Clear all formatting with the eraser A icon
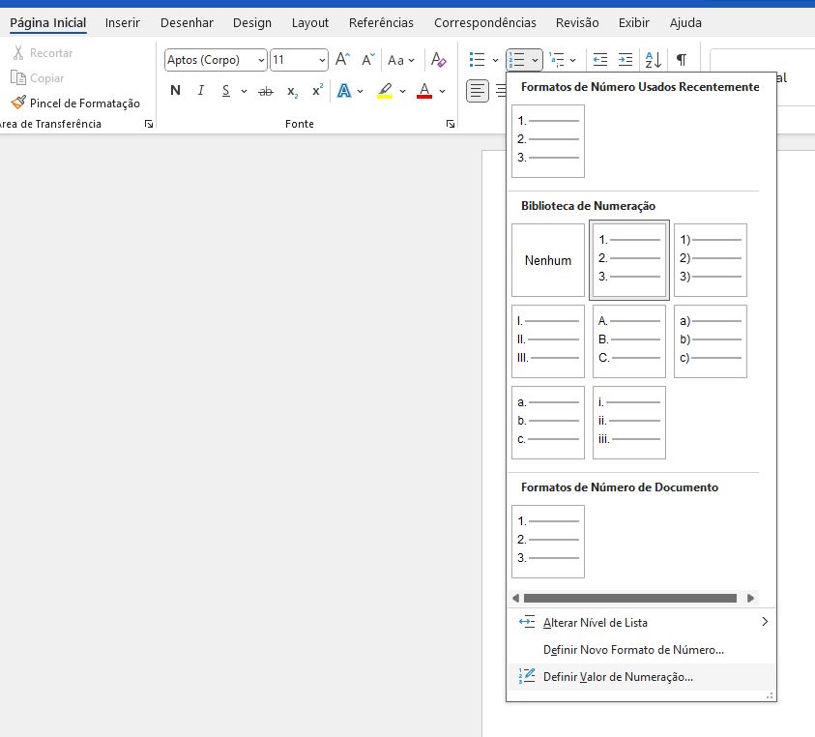 point(438,59)
